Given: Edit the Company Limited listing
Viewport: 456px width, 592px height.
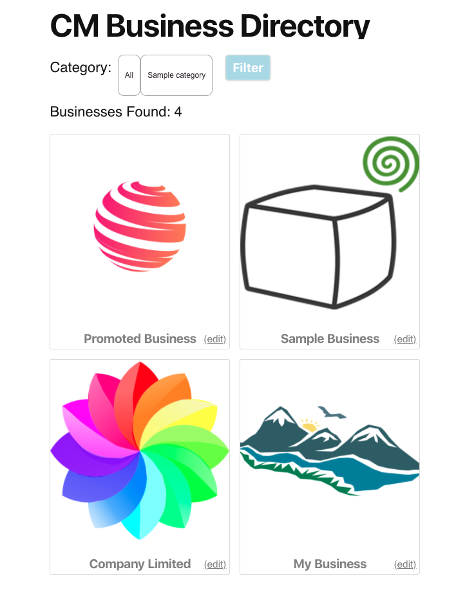Looking at the screenshot, I should pyautogui.click(x=215, y=564).
